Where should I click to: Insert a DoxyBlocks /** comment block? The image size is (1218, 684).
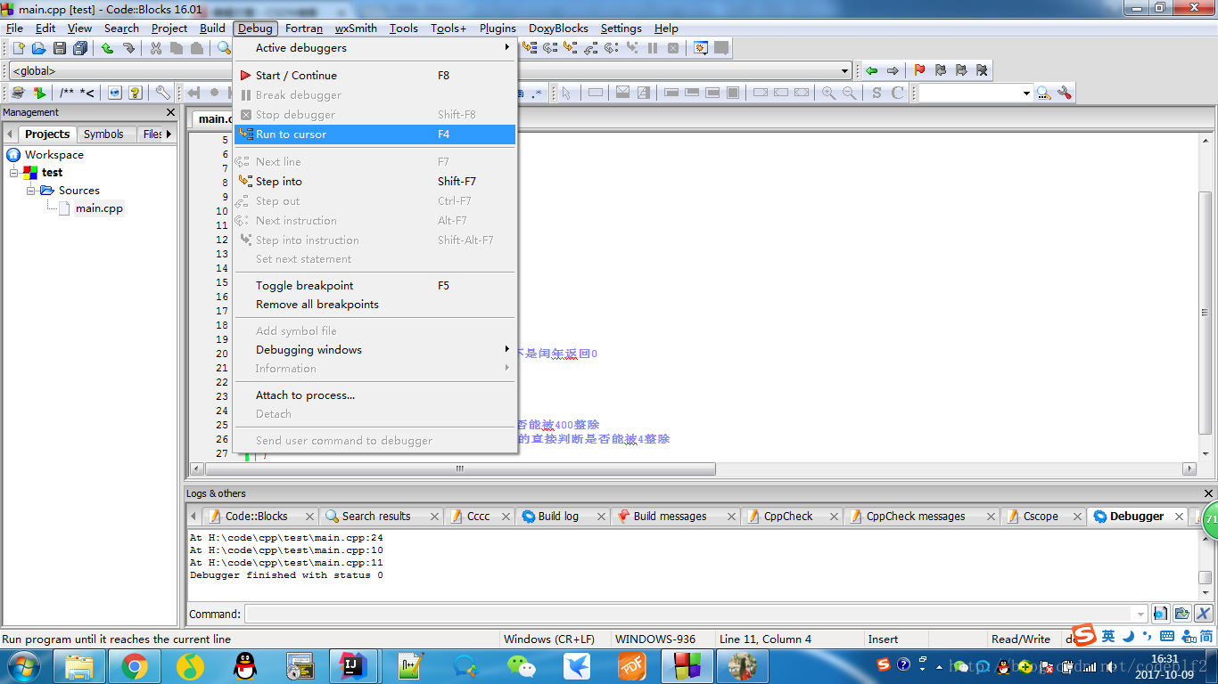pos(67,93)
